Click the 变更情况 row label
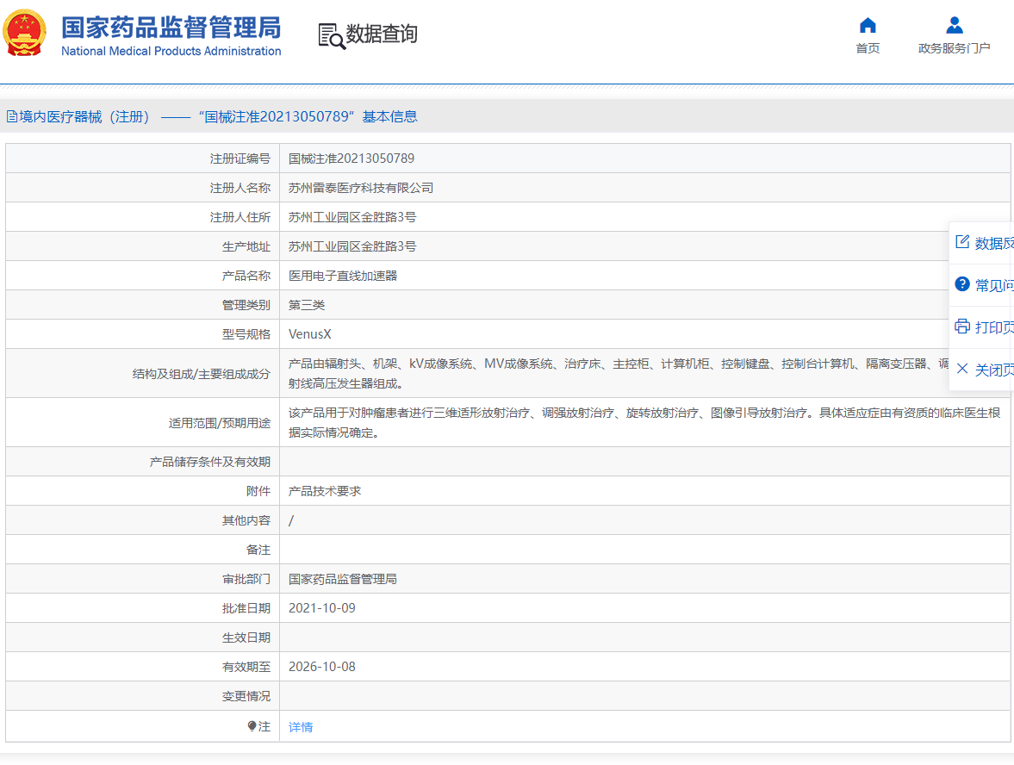The image size is (1014, 765). coord(246,696)
